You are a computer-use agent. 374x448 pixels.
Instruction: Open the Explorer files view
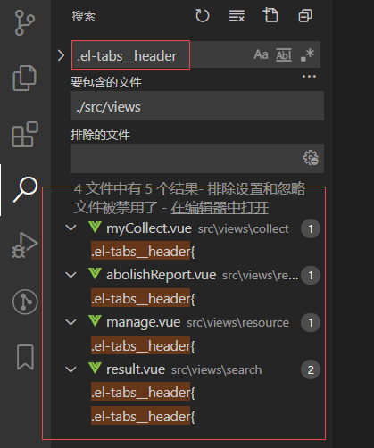pos(25,78)
